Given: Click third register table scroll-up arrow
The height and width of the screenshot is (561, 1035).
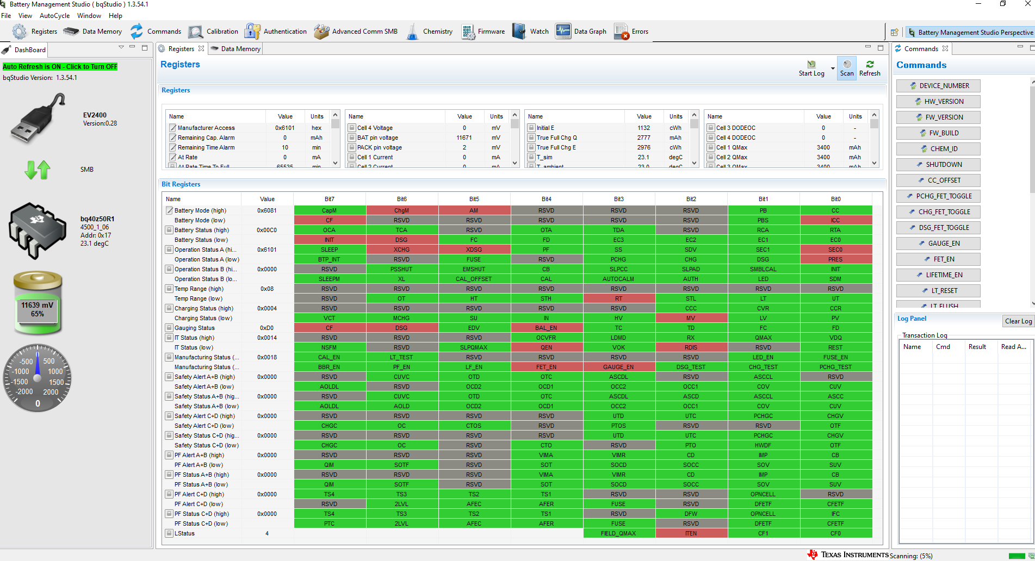Looking at the screenshot, I should (x=694, y=115).
